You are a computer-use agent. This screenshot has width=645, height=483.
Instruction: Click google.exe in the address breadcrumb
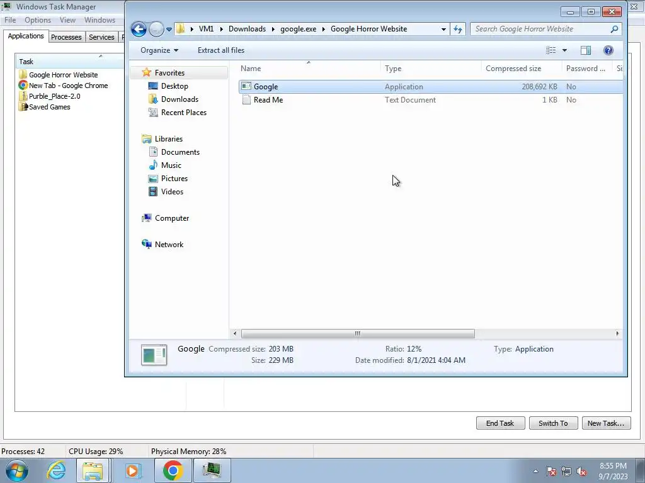[x=298, y=29]
